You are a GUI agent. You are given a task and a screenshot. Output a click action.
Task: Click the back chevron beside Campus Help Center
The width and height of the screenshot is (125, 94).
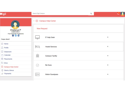coord(34,21)
